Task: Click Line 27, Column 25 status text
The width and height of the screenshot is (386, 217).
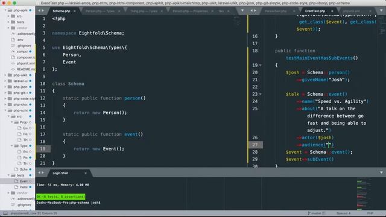Action: [44, 213]
